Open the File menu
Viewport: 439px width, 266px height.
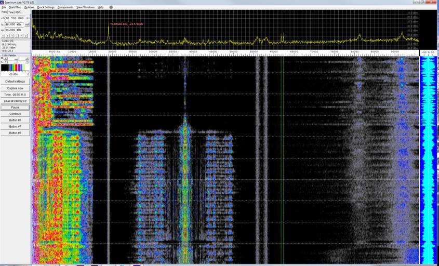4,7
